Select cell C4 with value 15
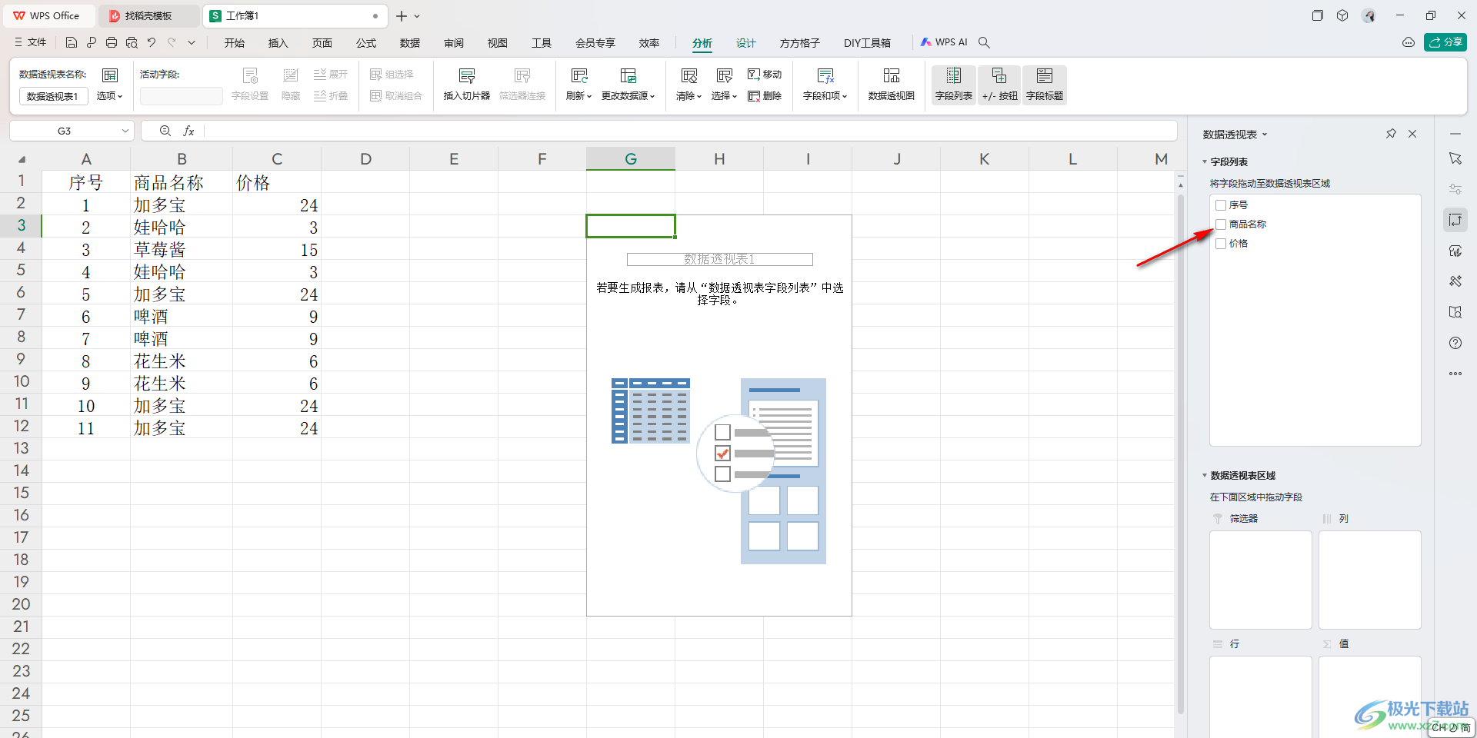The width and height of the screenshot is (1477, 738). pyautogui.click(x=277, y=250)
